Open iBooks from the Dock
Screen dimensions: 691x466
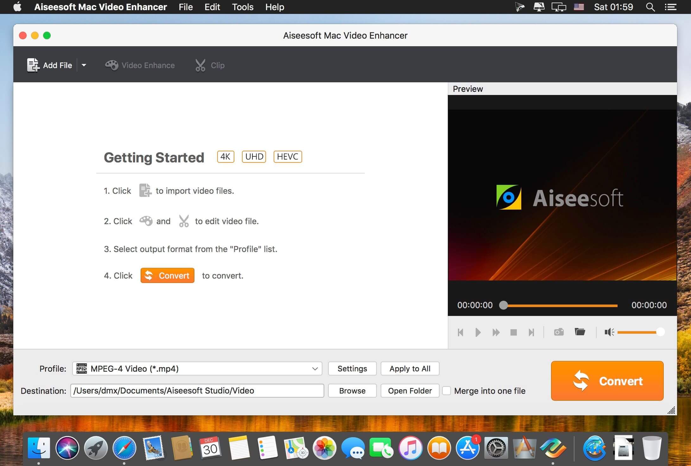point(439,448)
